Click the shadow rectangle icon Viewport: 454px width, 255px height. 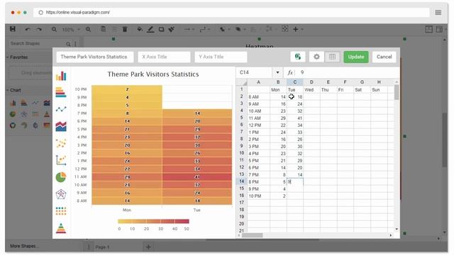161,29
